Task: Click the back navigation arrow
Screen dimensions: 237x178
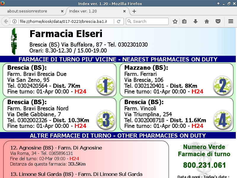Action: [6, 21]
